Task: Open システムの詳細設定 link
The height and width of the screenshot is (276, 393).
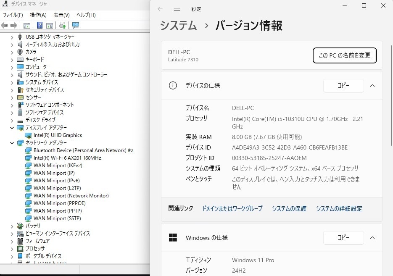Action: (x=339, y=208)
